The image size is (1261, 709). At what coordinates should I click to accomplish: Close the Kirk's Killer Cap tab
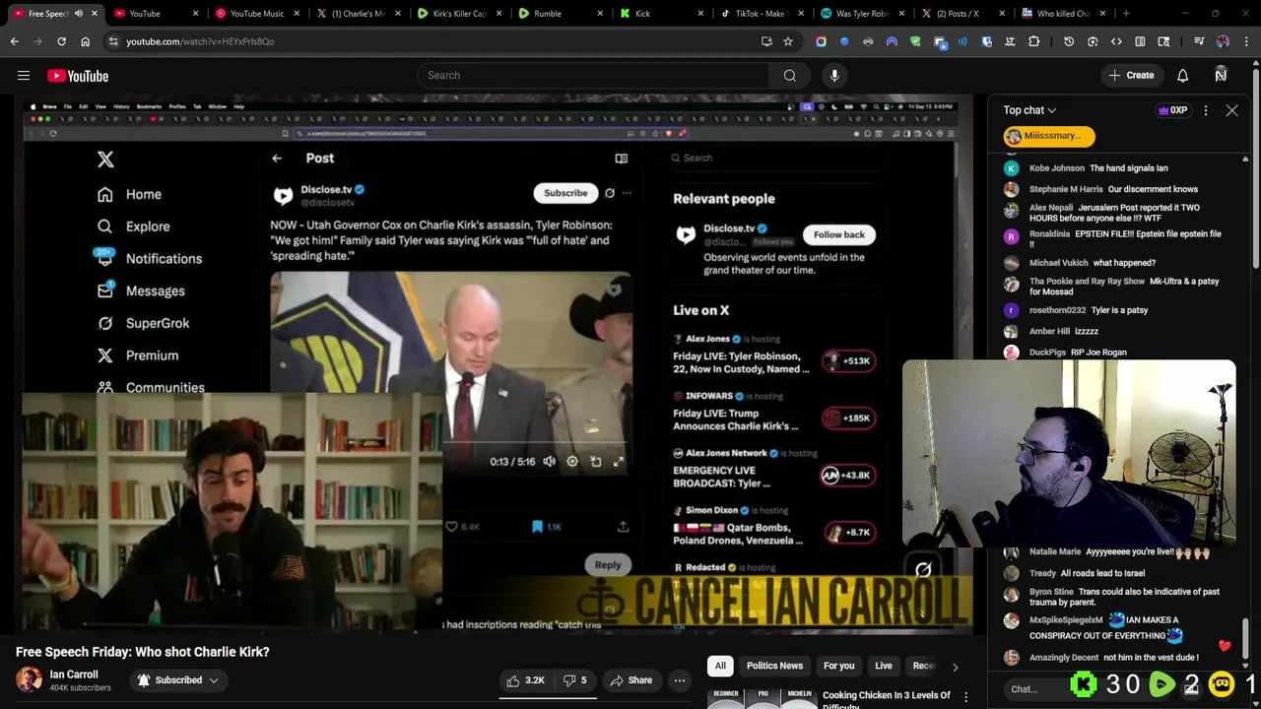(498, 14)
